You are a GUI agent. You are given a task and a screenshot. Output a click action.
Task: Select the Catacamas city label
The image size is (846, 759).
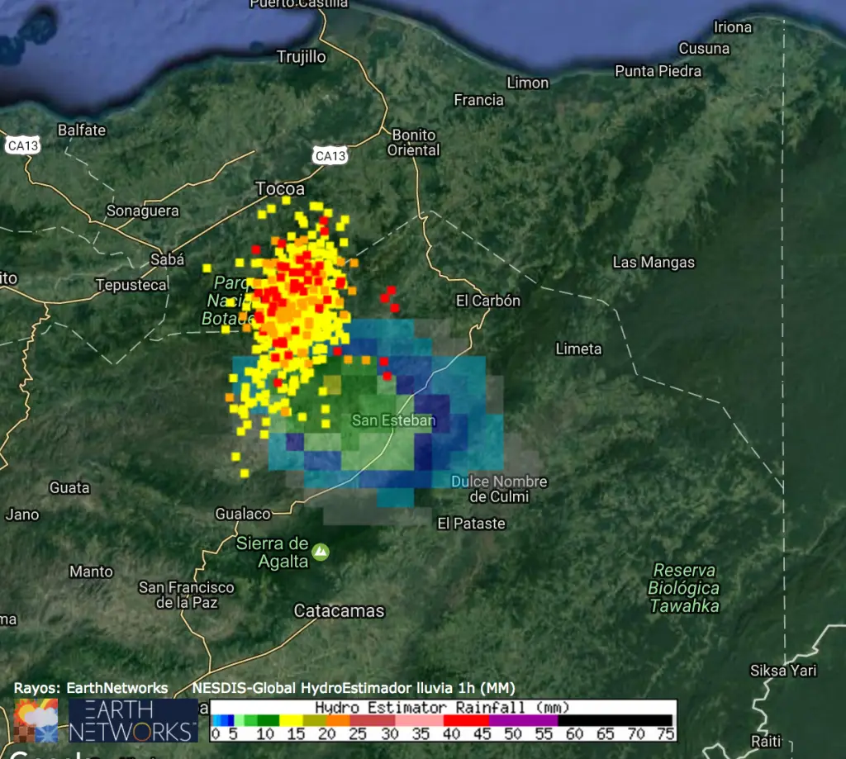pyautogui.click(x=340, y=611)
